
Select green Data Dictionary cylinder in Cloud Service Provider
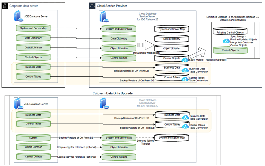[119, 39]
